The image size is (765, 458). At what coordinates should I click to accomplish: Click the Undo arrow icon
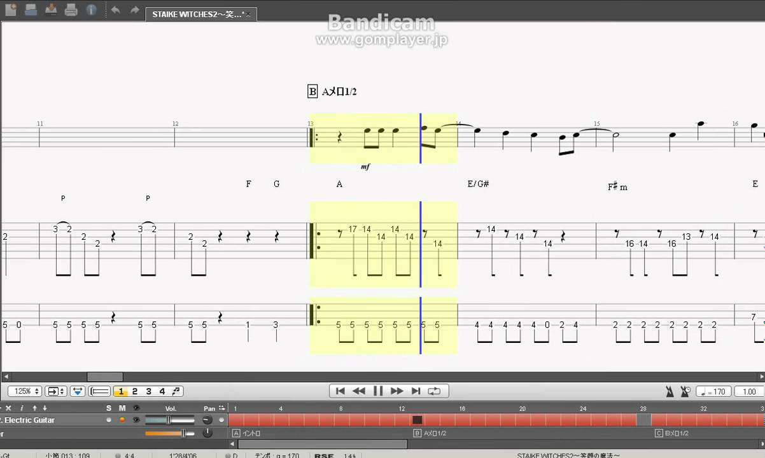[x=115, y=10]
